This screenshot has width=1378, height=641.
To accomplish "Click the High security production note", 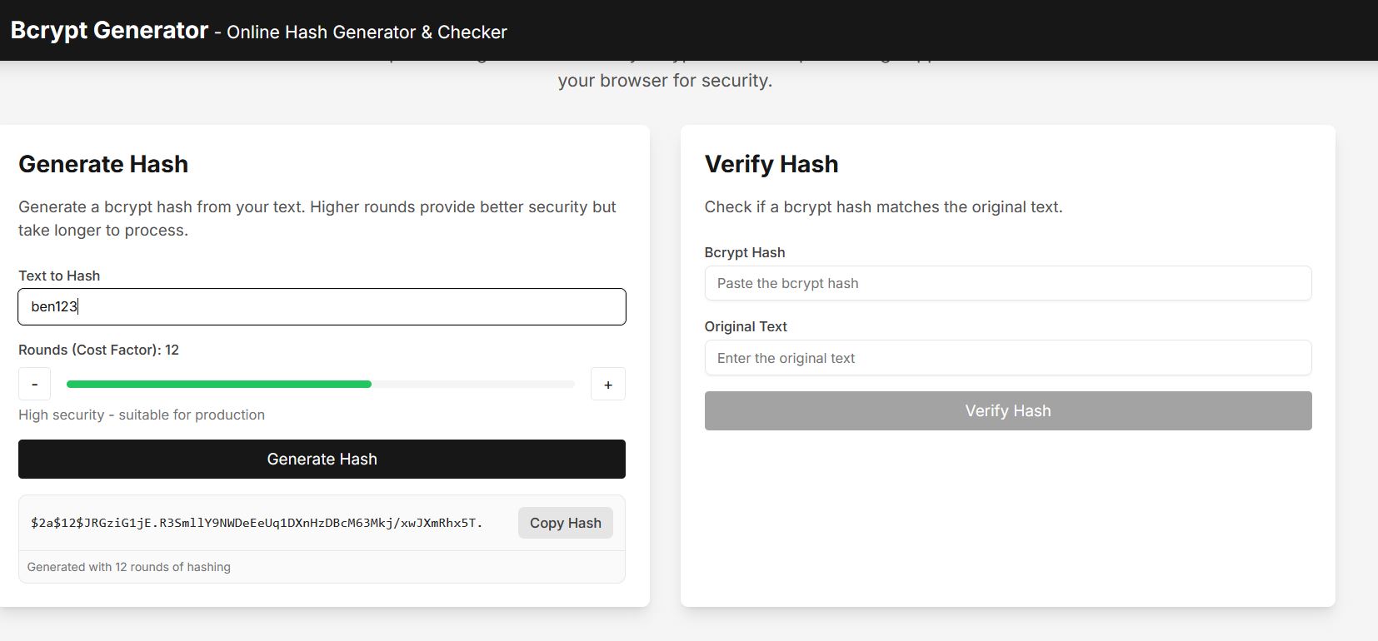I will tap(142, 415).
